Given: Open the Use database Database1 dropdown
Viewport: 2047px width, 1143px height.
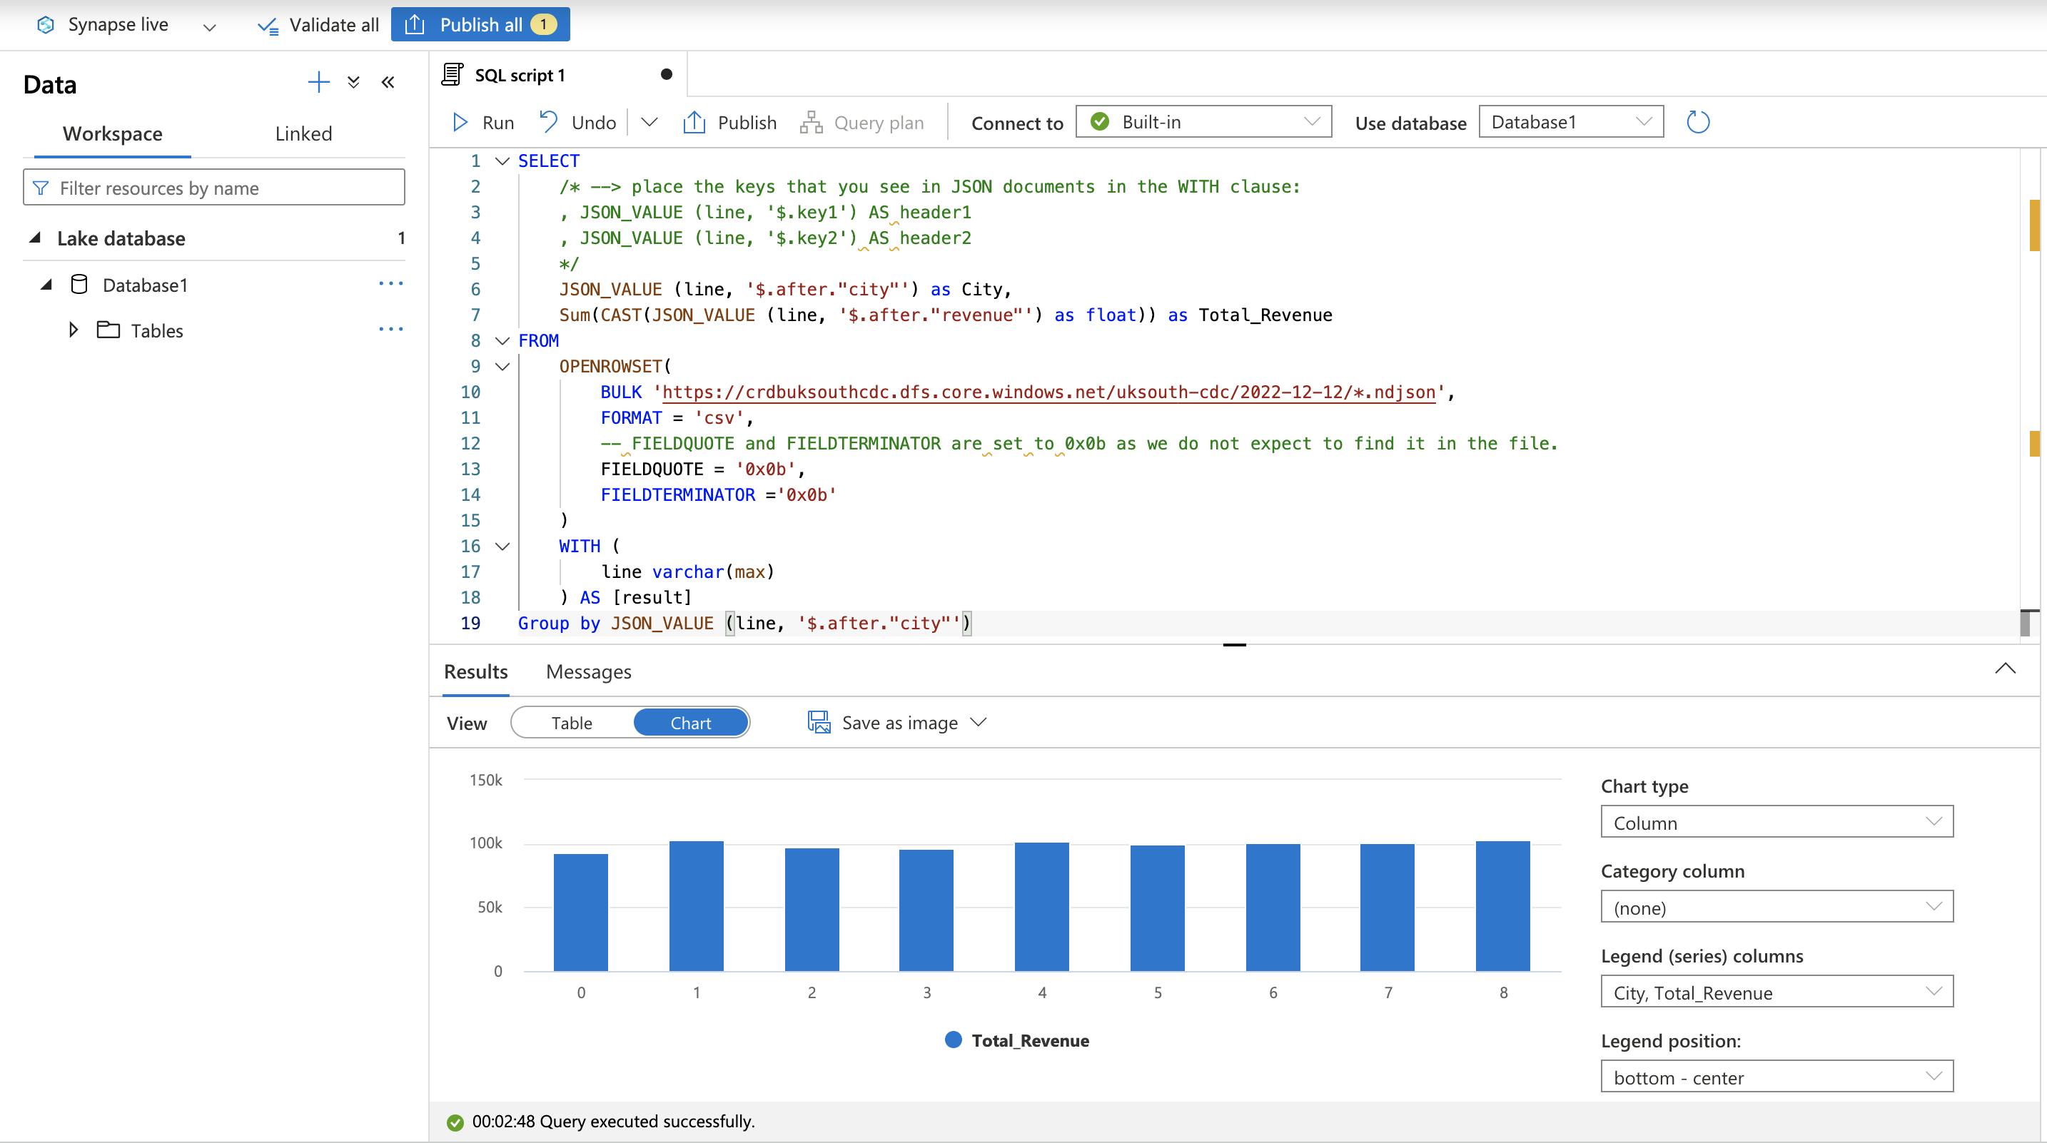Looking at the screenshot, I should (x=1570, y=122).
